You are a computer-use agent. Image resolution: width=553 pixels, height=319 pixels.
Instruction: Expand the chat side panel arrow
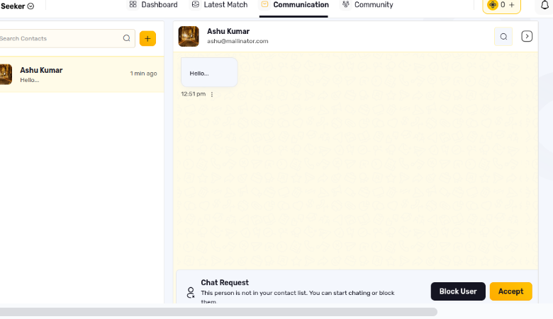point(527,36)
